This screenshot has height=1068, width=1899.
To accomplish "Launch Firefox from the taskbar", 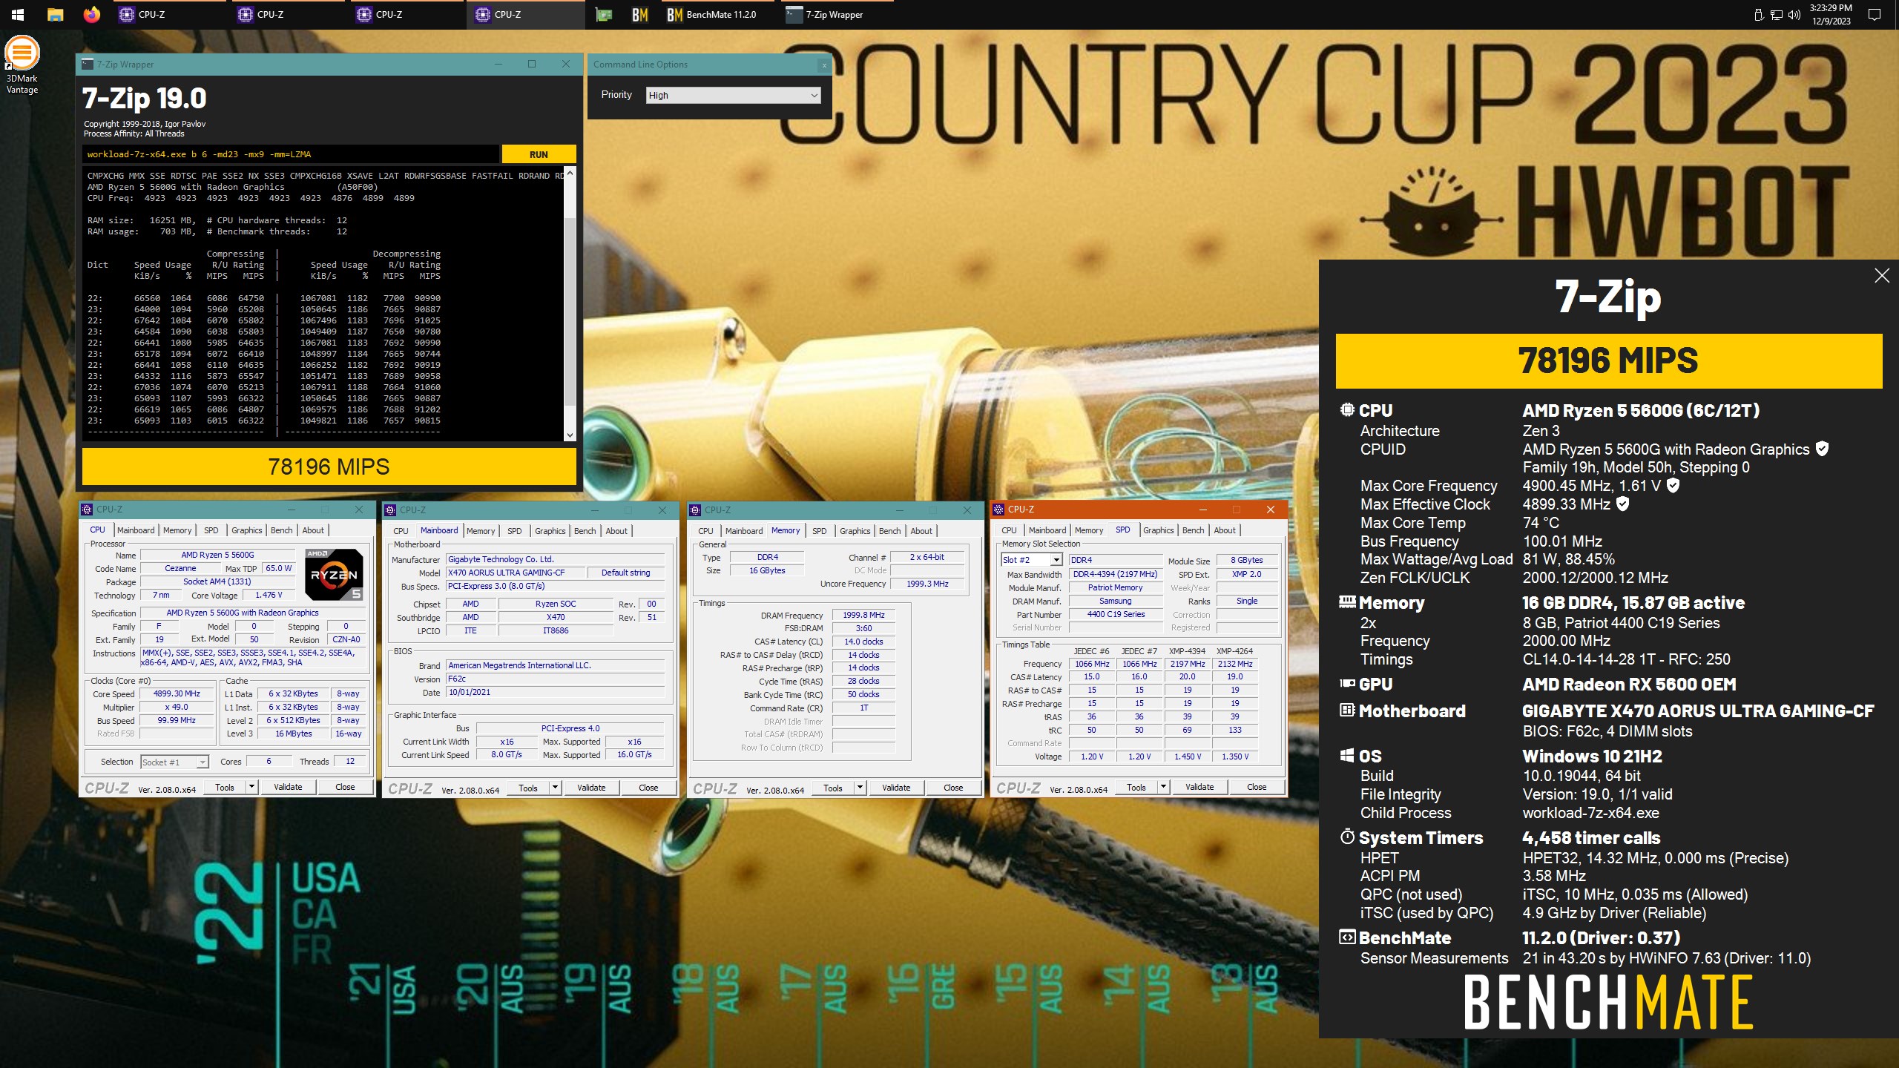I will point(91,14).
